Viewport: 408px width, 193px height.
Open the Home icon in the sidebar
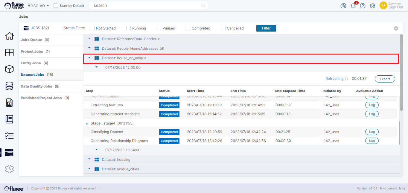(9, 36)
